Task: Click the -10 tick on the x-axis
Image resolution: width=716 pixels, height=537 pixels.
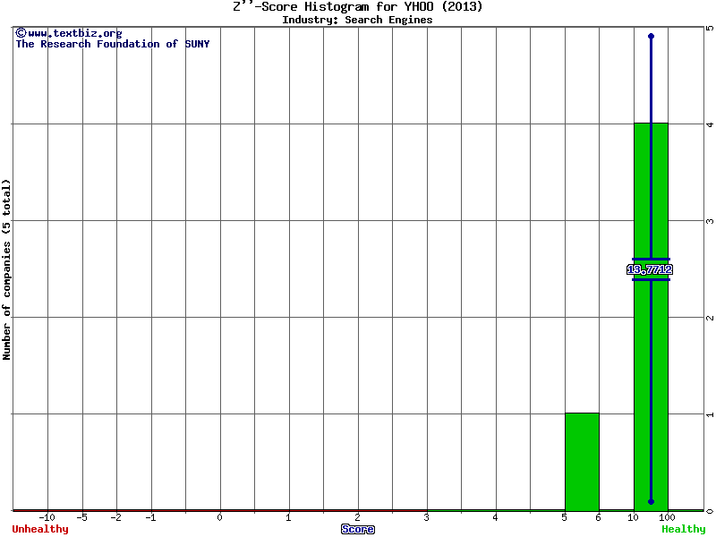Action: click(47, 517)
